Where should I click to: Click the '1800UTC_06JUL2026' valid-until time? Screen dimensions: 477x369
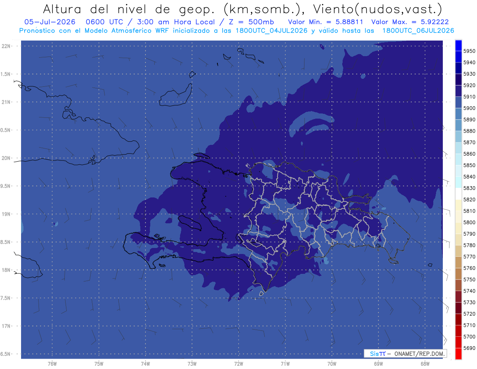pos(418,31)
